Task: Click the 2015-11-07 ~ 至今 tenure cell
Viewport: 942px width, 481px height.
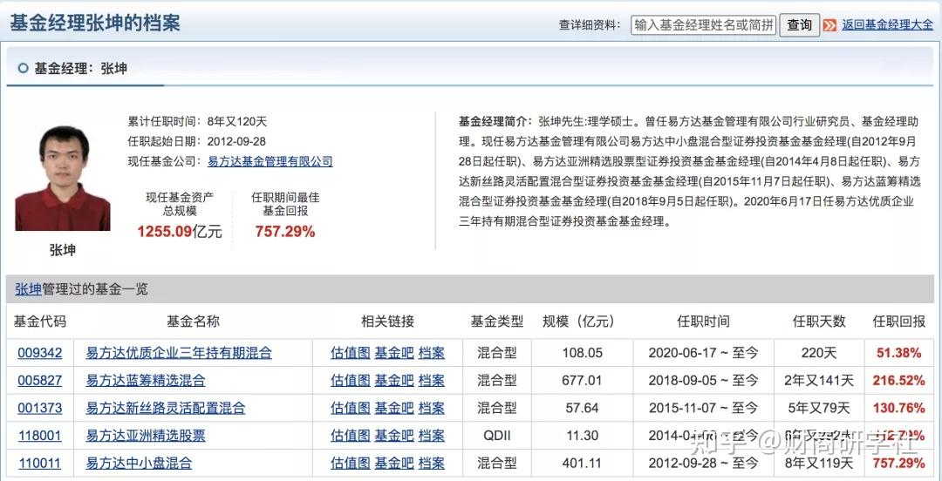Action: 703,409
